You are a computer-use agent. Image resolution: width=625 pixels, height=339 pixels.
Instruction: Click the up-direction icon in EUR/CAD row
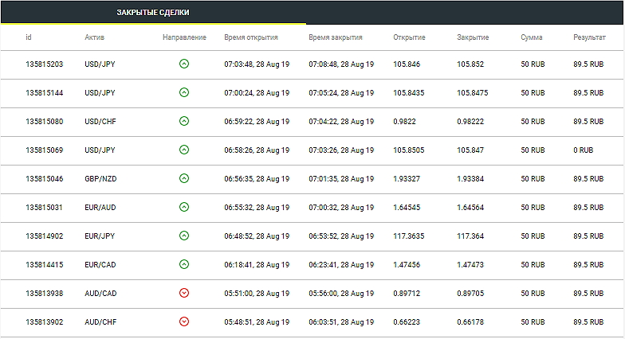tap(183, 264)
